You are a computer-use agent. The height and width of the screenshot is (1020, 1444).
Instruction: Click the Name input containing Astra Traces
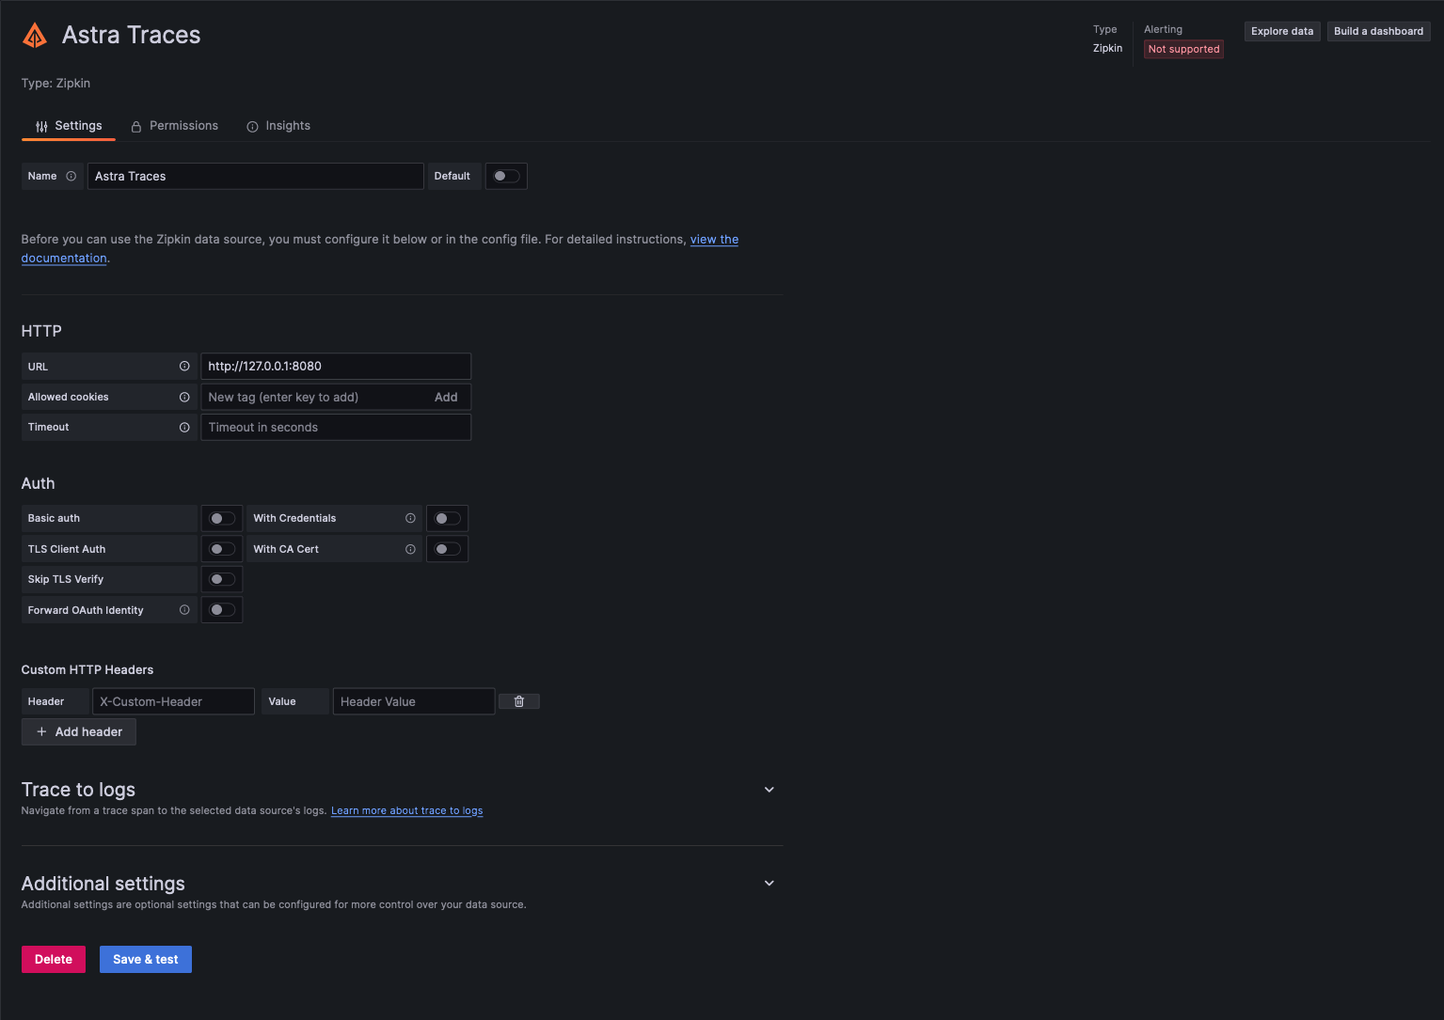click(x=256, y=176)
